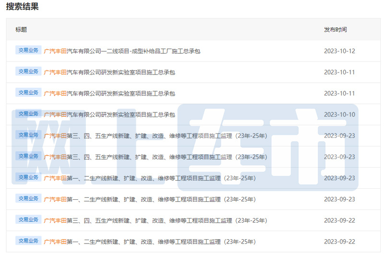Open the 研发新实验室 result dated 2023-10-10
The width and height of the screenshot is (384, 256).
coord(109,115)
